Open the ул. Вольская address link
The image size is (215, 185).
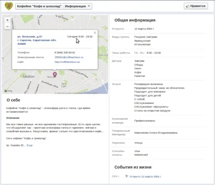click(x=37, y=40)
